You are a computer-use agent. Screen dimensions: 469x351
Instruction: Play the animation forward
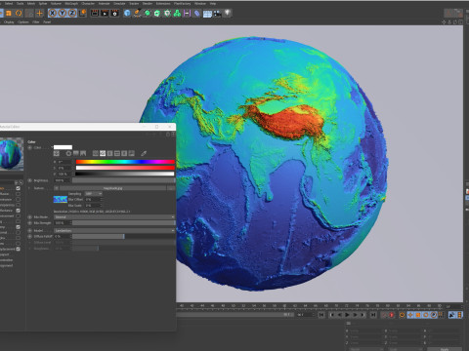tap(347, 315)
